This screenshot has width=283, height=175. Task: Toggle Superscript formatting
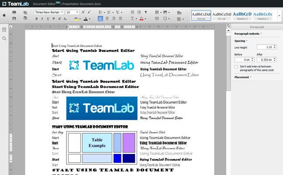click(59, 19)
